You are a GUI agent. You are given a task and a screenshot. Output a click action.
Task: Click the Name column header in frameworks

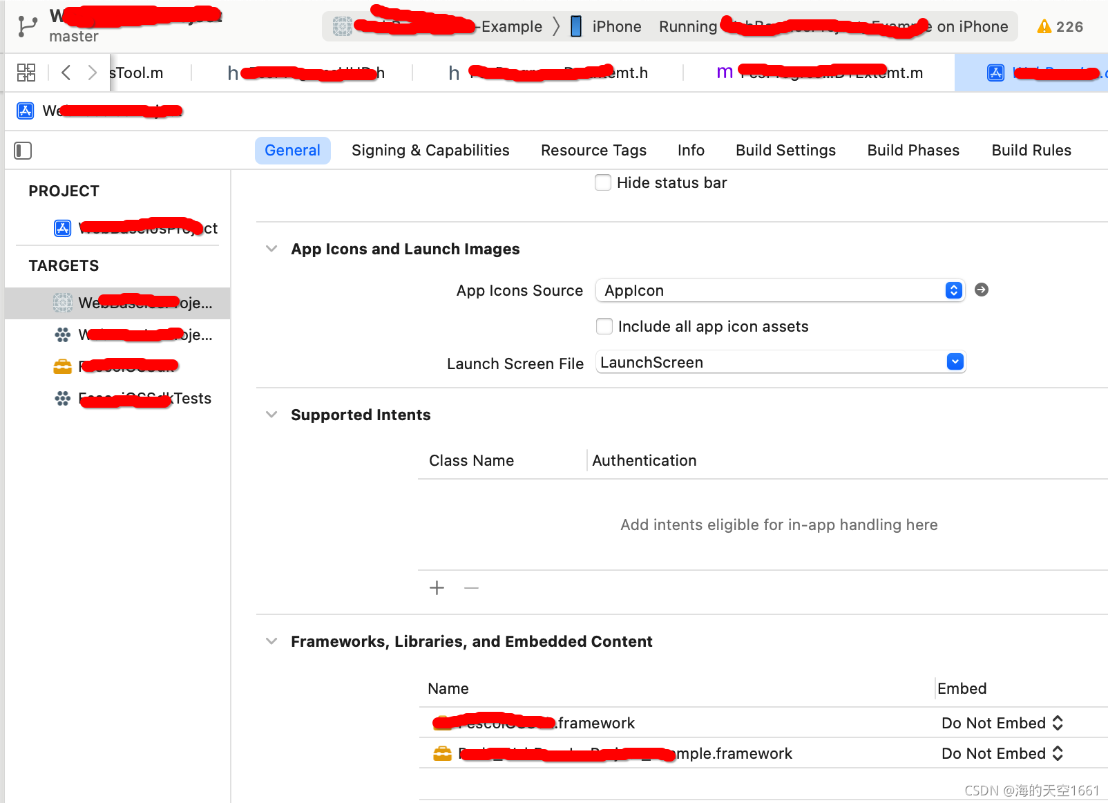(448, 688)
